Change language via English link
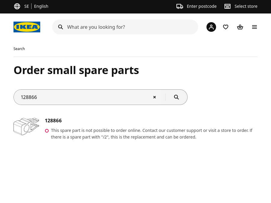This screenshot has width=271, height=203. (x=41, y=6)
